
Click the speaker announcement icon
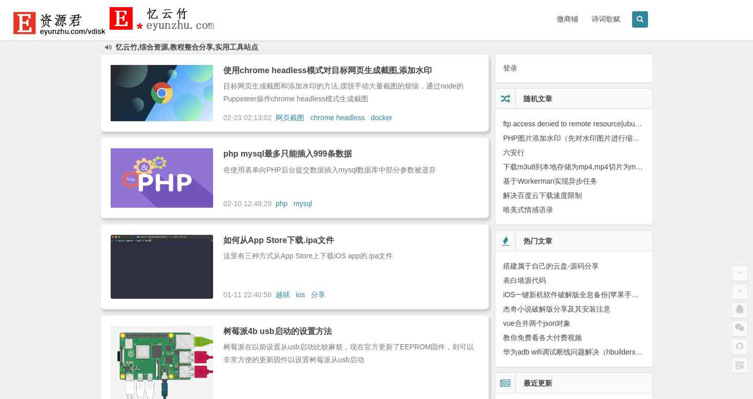pyautogui.click(x=108, y=47)
